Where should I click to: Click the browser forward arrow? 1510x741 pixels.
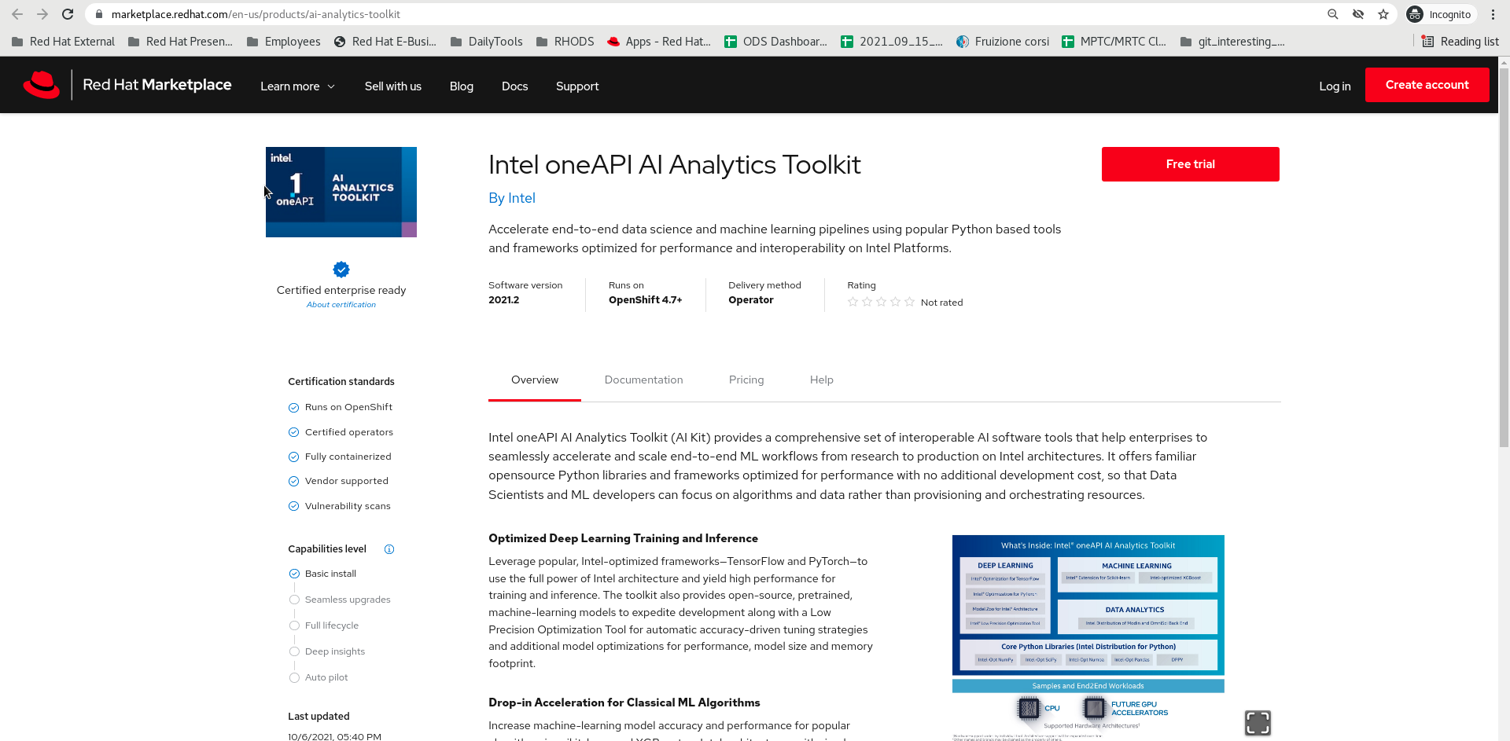(42, 14)
